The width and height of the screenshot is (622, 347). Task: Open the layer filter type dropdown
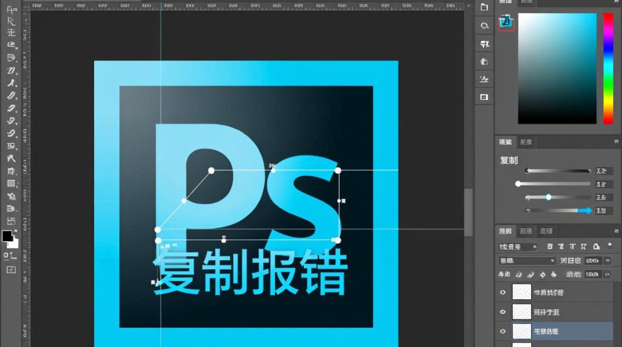[x=518, y=247]
